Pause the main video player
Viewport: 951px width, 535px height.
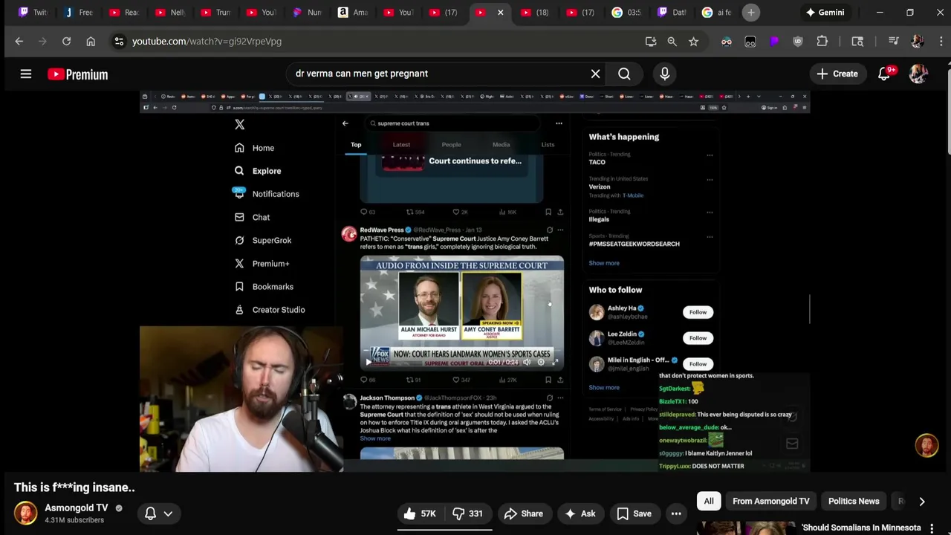click(x=475, y=281)
